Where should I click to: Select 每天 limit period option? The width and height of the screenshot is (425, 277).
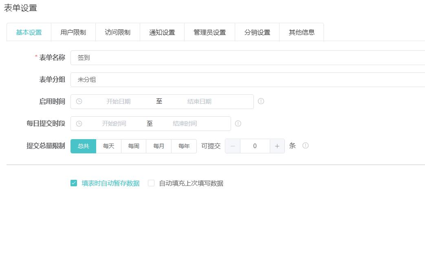pyautogui.click(x=109, y=146)
